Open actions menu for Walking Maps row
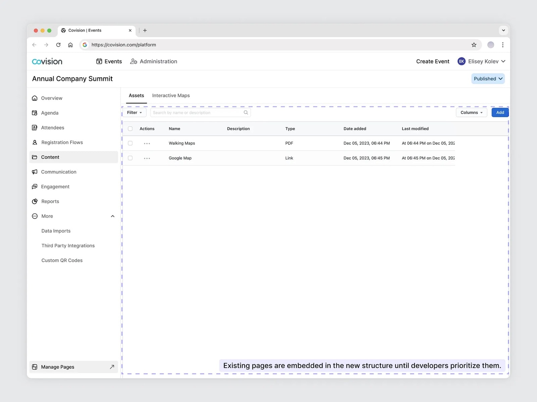This screenshot has height=402, width=537. click(x=147, y=143)
